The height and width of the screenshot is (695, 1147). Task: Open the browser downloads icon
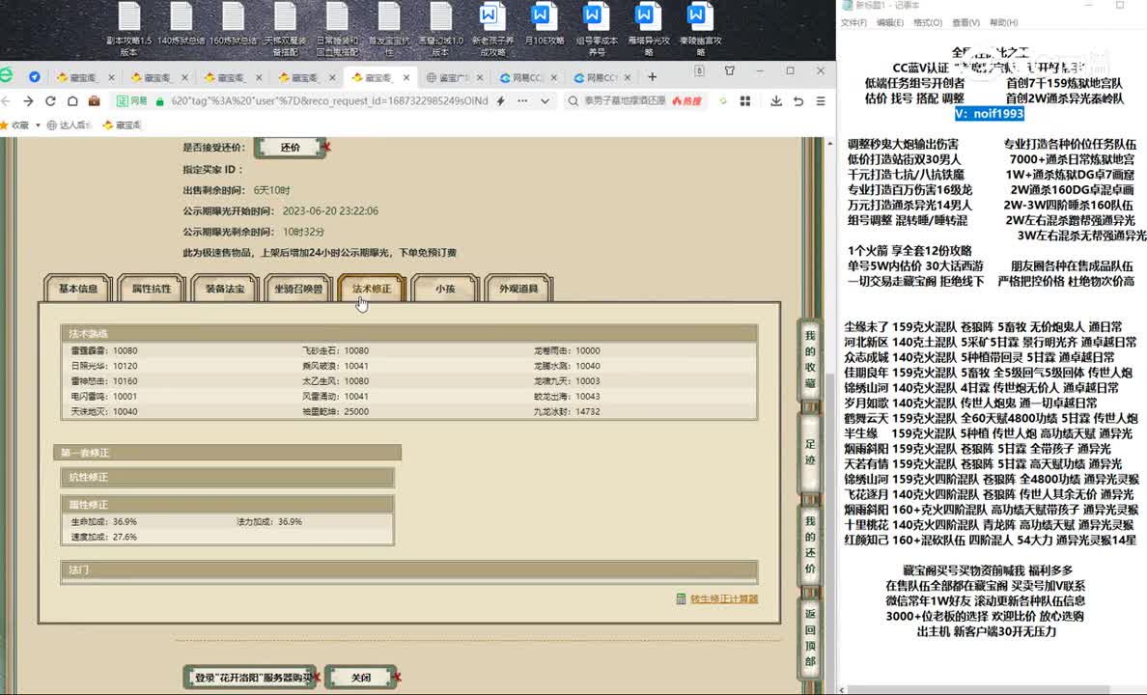pyautogui.click(x=776, y=101)
